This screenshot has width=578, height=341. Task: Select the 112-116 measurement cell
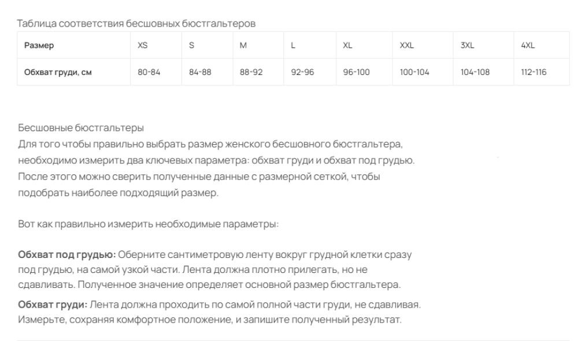point(542,72)
